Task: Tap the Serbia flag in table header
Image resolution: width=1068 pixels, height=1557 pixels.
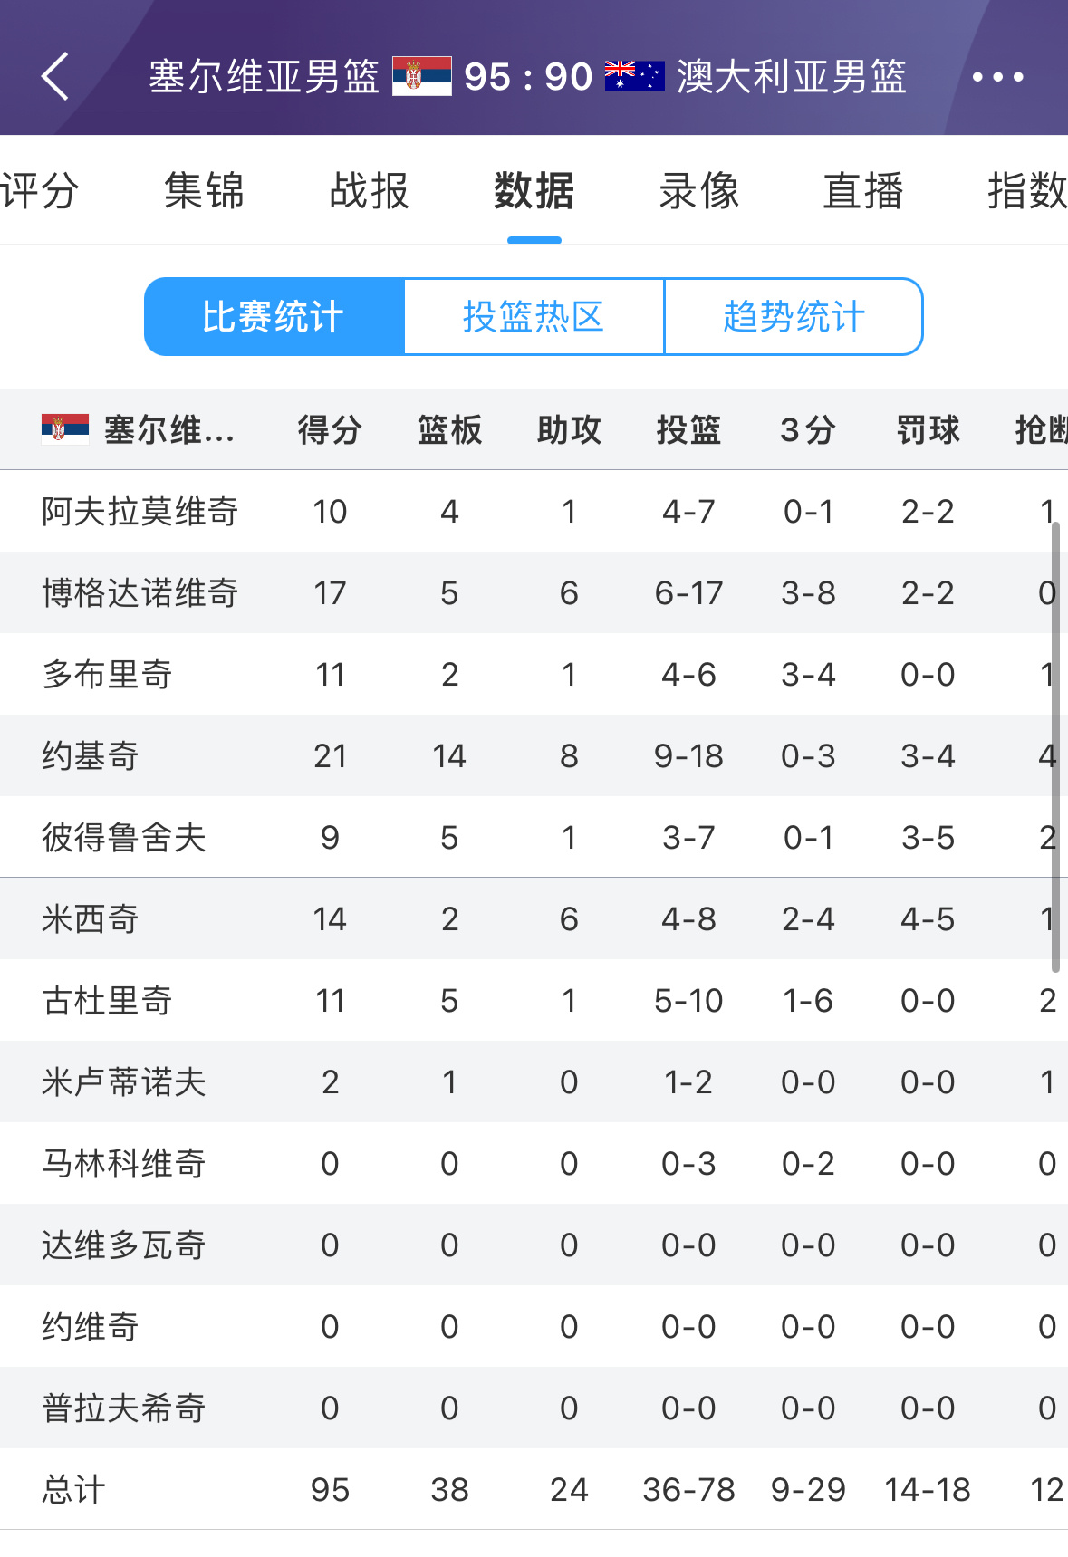Action: 65,428
